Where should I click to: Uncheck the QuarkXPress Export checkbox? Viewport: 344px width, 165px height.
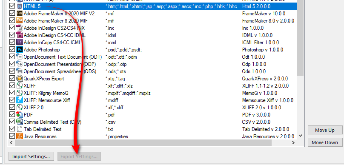[x=12, y=79]
